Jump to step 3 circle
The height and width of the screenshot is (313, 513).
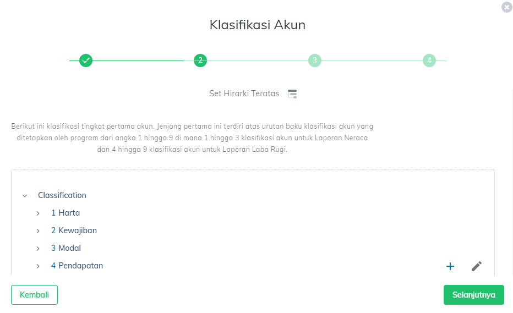(315, 60)
